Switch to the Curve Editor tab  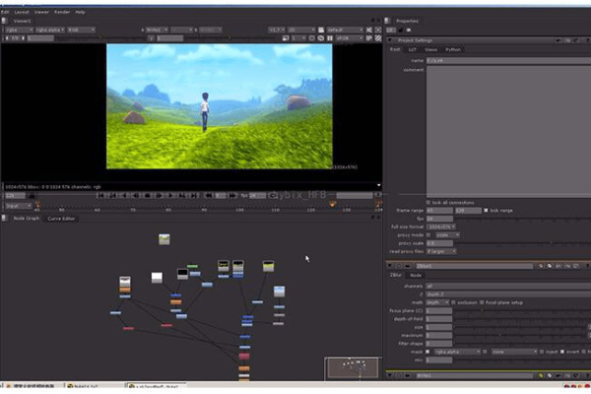62,218
